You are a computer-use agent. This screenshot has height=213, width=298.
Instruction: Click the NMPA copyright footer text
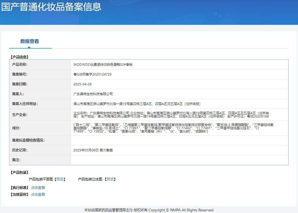tap(149, 210)
